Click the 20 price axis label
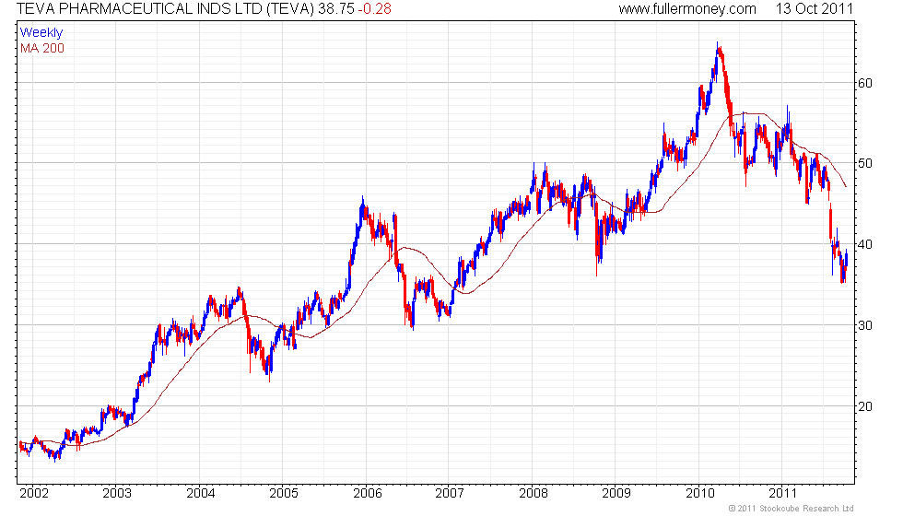Viewport: 903px width, 516px height. point(865,406)
